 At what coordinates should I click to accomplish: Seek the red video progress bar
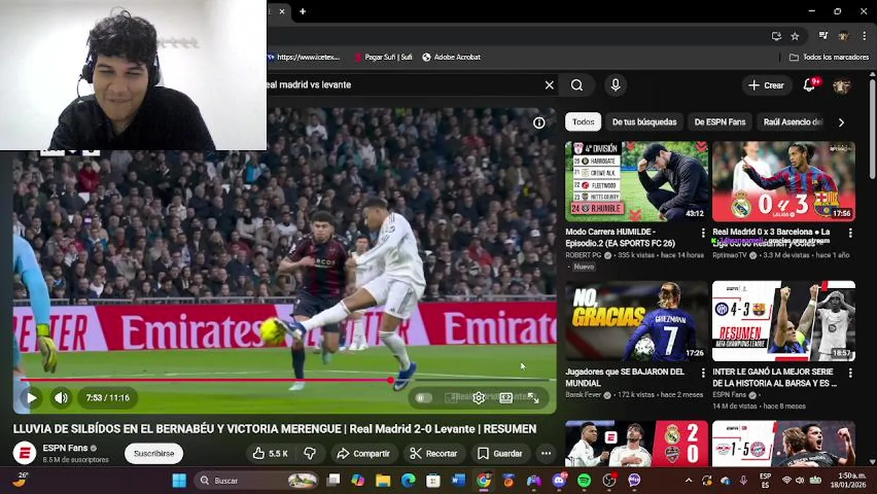285,379
